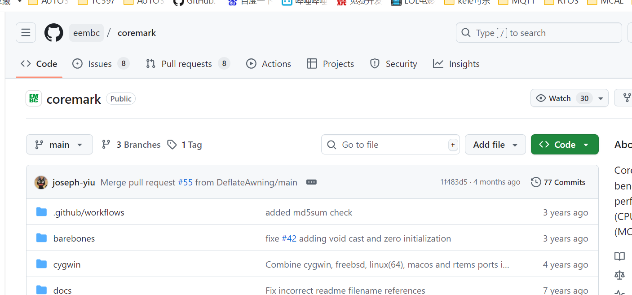Image resolution: width=632 pixels, height=295 pixels.
Task: Click the balance scale license icon
Action: click(619, 275)
